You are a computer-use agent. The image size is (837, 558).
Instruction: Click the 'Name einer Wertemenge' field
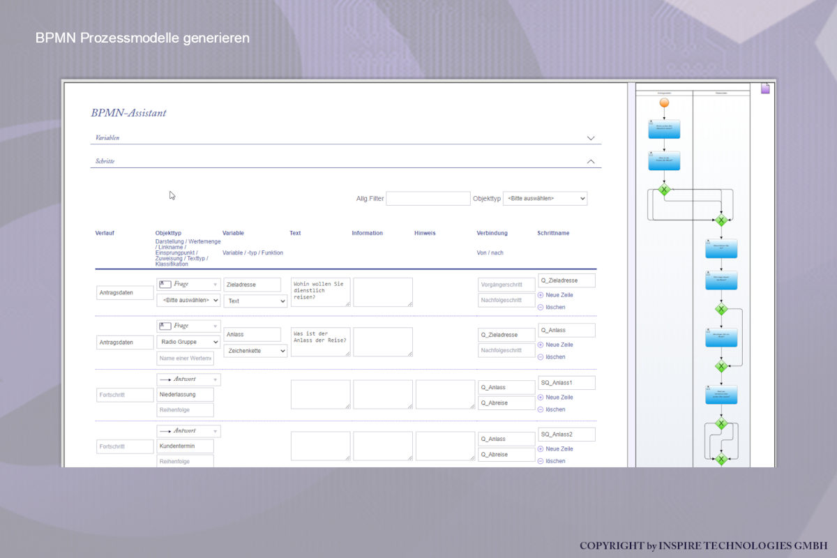[185, 359]
